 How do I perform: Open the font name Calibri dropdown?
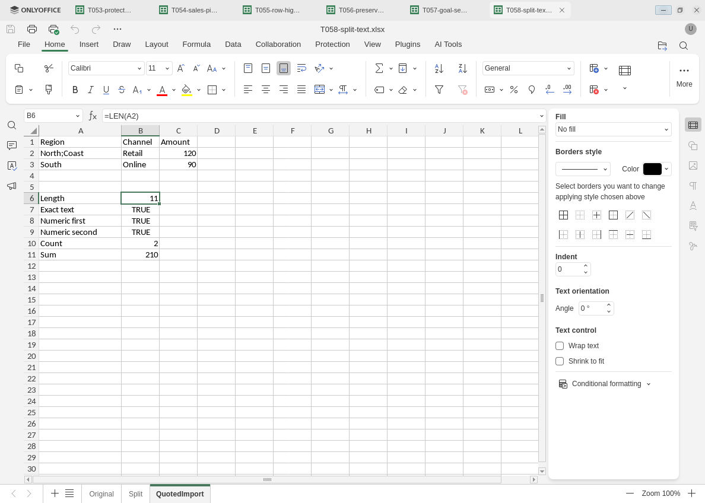pos(139,68)
